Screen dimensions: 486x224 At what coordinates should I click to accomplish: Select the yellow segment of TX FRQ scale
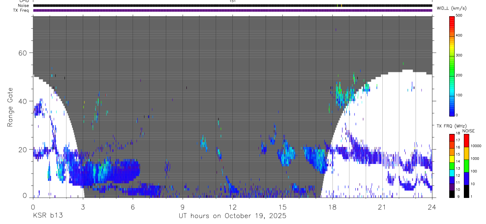point(452,158)
